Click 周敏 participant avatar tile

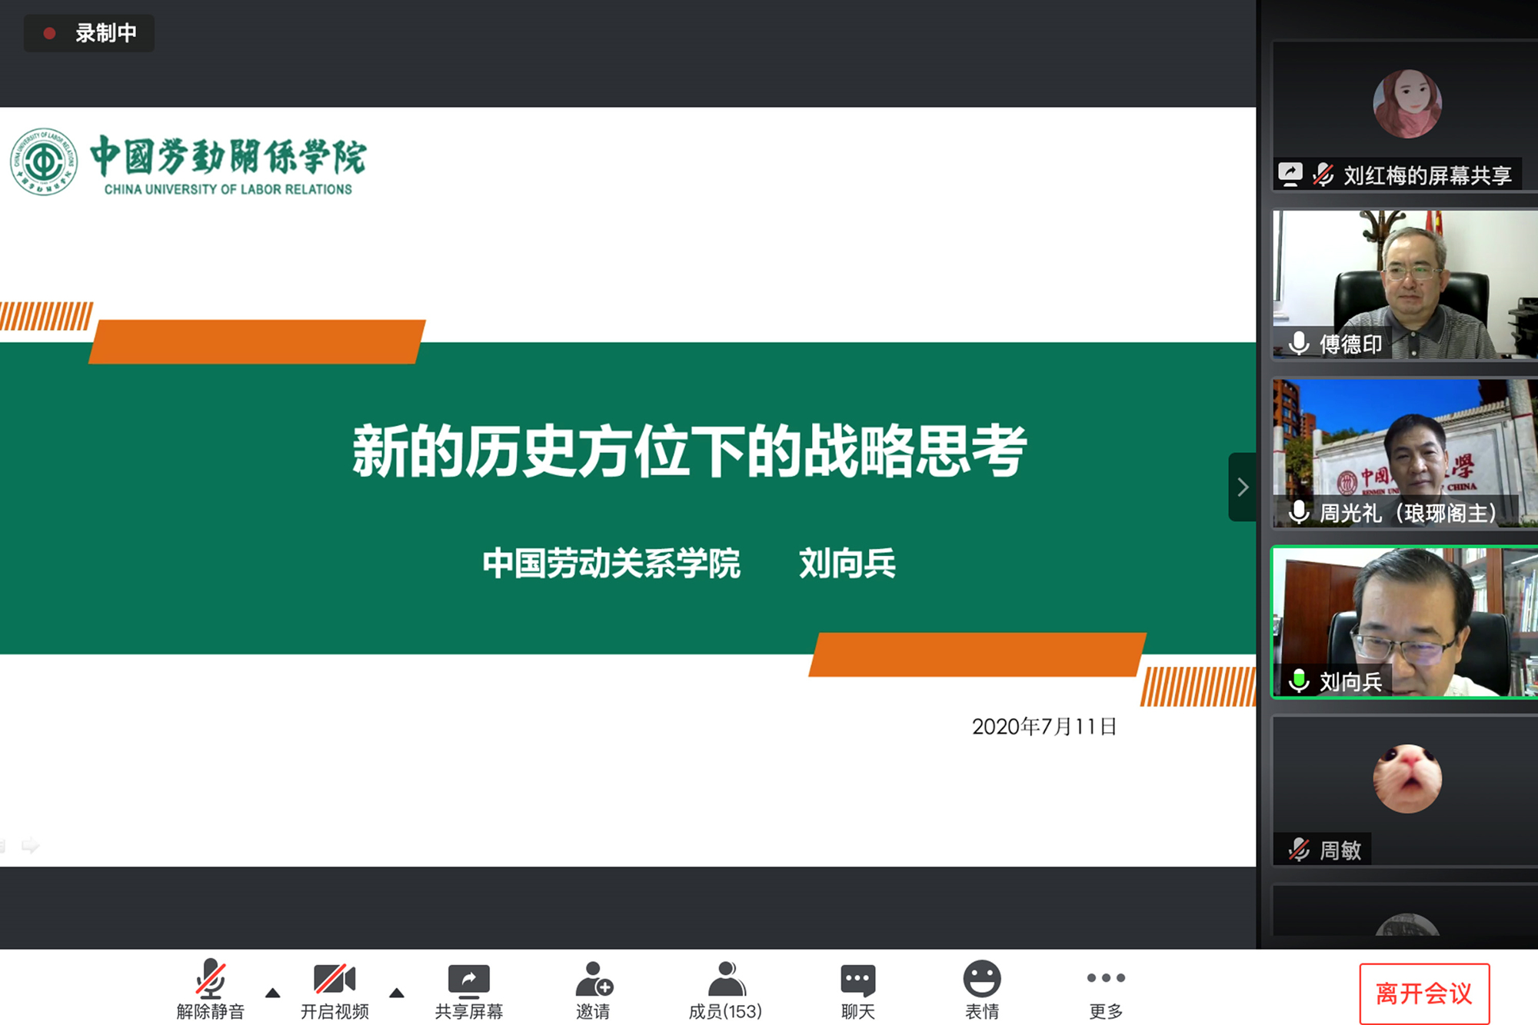pos(1407,779)
